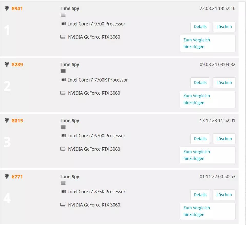
Task: Click the trophy icon beside score 8289
Action: [x=7, y=65]
